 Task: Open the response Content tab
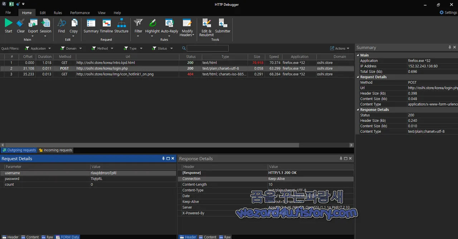tap(207, 237)
